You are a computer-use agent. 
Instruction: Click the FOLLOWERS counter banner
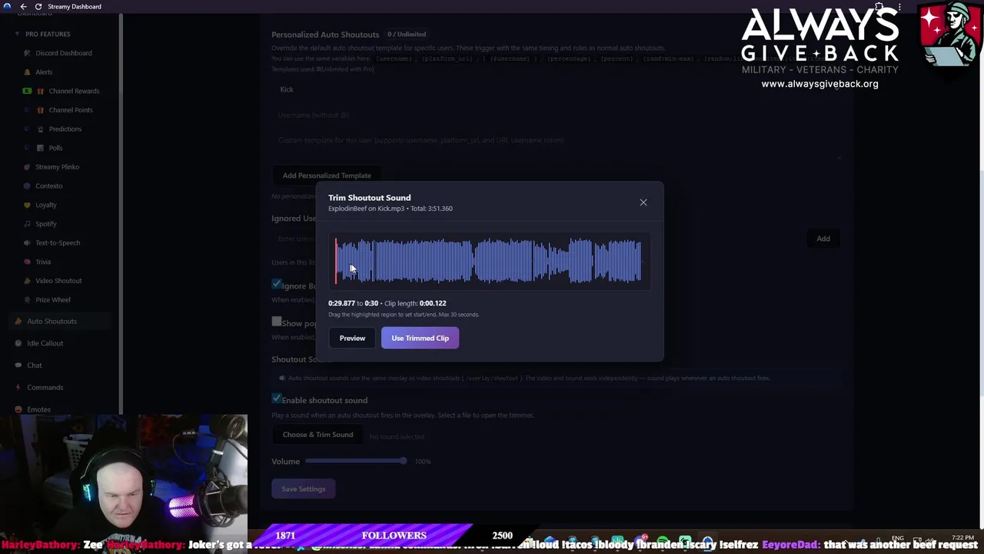pyautogui.click(x=394, y=536)
